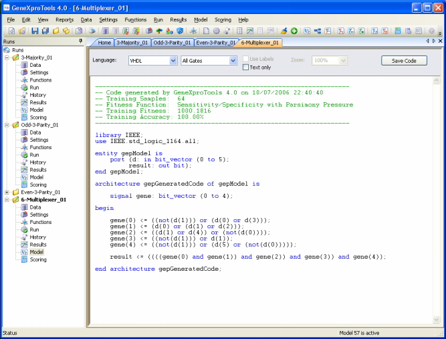Switch to the Odd-3-Parity_01 tab
The height and width of the screenshot is (339, 446).
(x=172, y=43)
